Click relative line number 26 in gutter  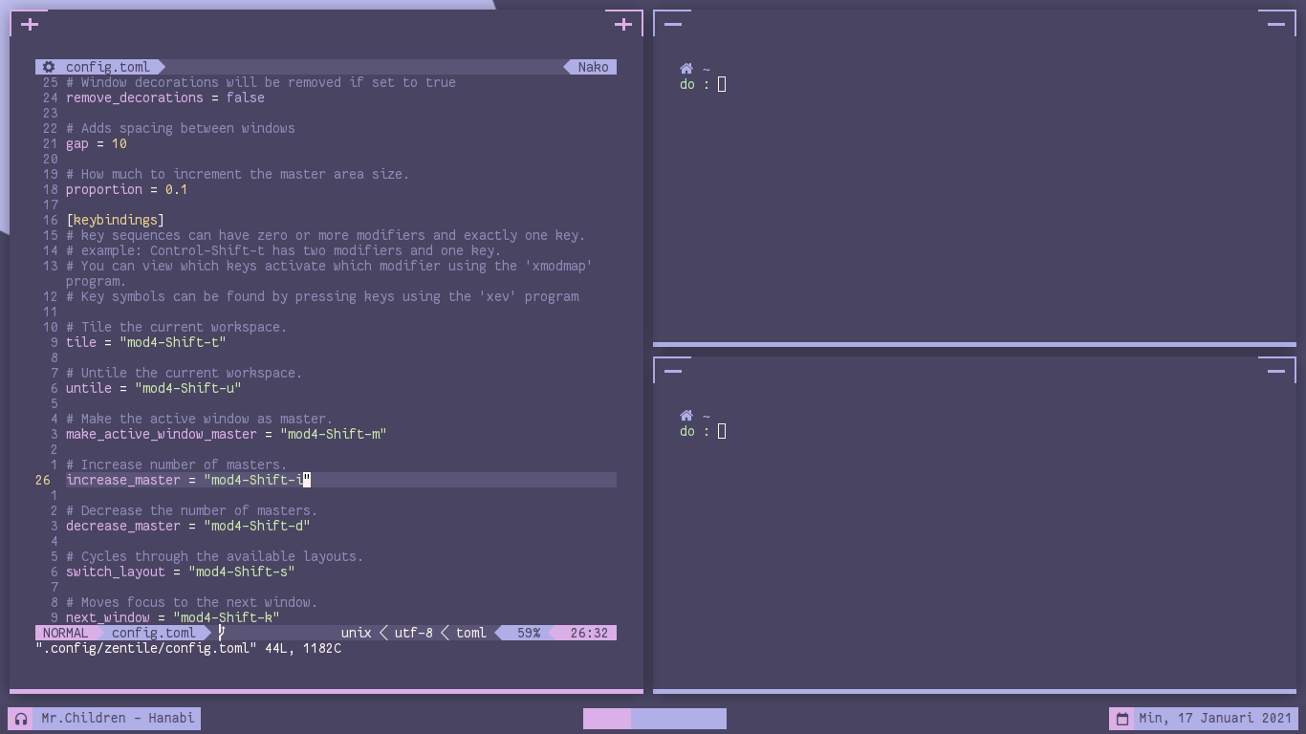click(x=43, y=480)
